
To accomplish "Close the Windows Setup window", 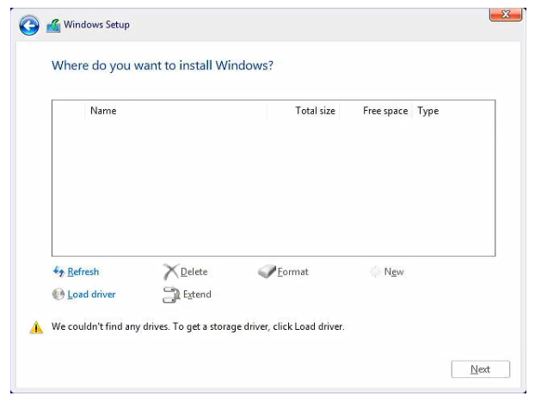I will point(506,15).
